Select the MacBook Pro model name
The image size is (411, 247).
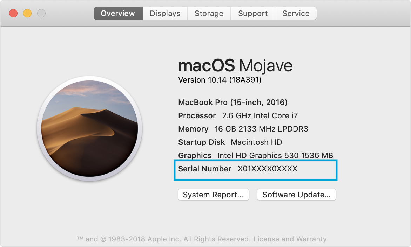point(233,102)
